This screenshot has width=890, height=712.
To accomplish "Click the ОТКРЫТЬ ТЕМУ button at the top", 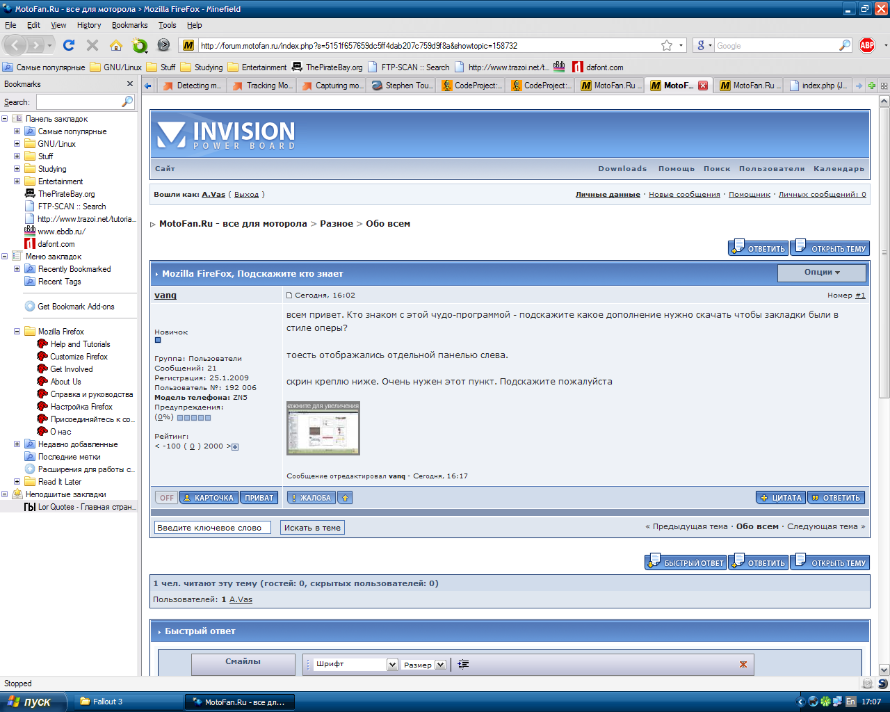I will 830,248.
